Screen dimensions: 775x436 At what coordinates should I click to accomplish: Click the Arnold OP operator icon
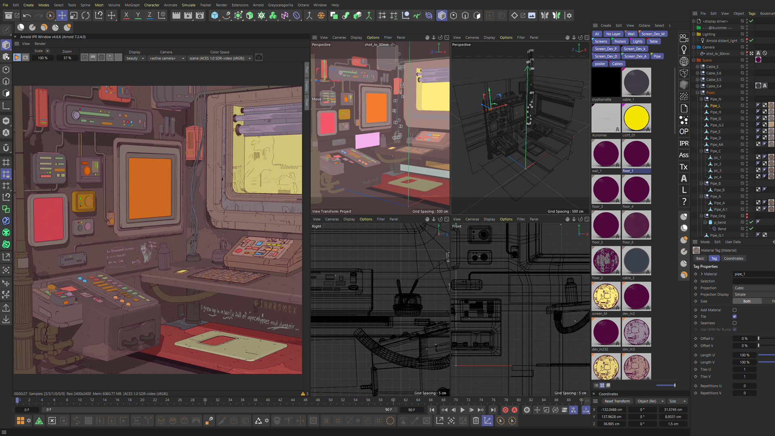684,131
